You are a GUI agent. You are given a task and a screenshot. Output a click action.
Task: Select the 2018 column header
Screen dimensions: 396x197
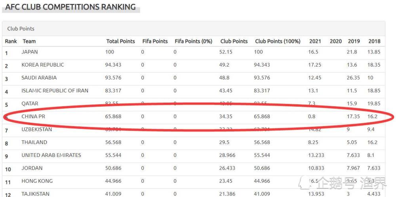pyautogui.click(x=374, y=41)
